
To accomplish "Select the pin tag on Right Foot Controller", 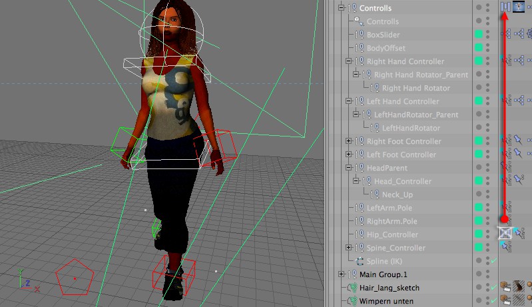I will 518,139.
